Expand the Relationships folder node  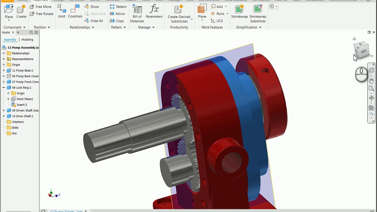point(4,53)
